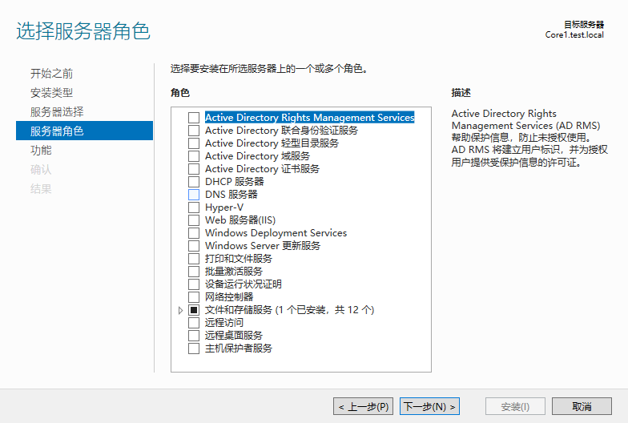Check the 远程桌面服务 role box

pyautogui.click(x=194, y=335)
